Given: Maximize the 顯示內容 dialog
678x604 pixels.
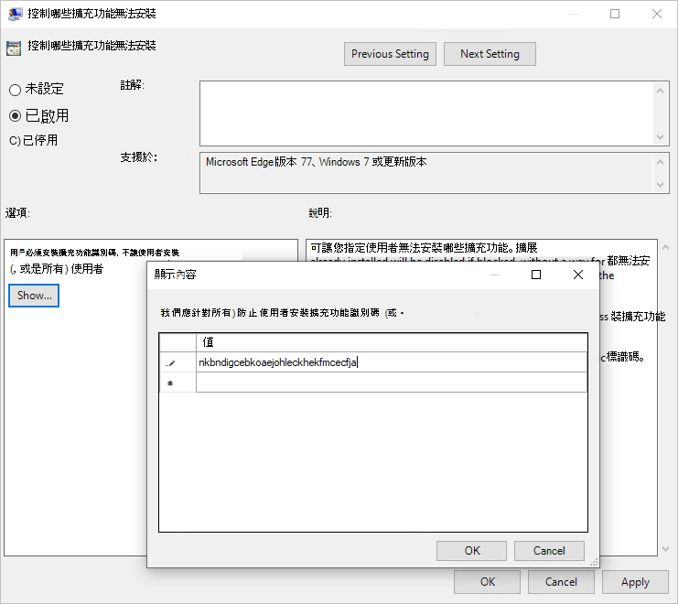Looking at the screenshot, I should [x=536, y=275].
